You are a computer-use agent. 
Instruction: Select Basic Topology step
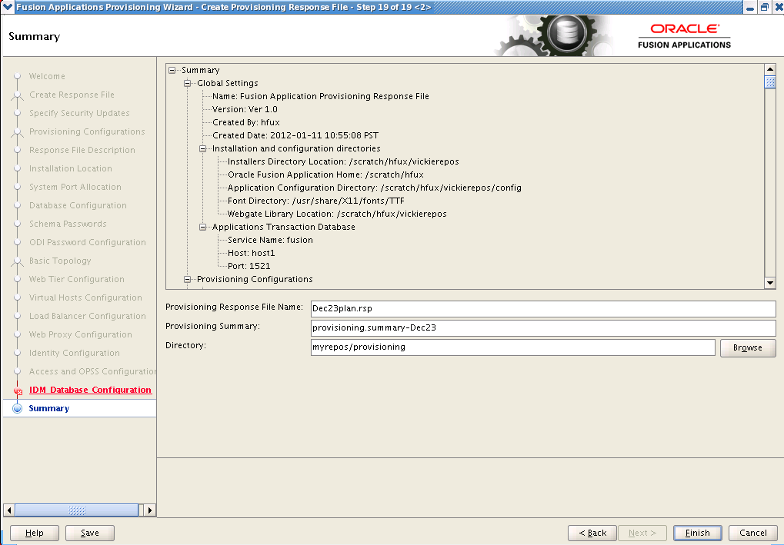click(60, 261)
